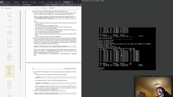
Task: Click the thumbnail sidebar scrollbar
Action: pyautogui.click(x=20, y=41)
